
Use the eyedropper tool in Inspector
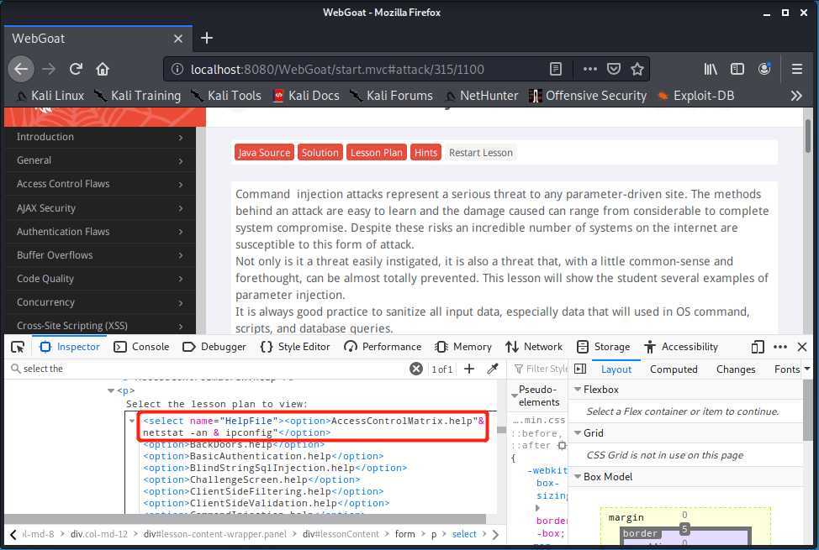point(493,369)
